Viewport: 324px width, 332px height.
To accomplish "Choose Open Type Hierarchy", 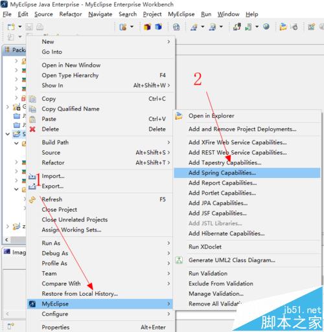I will pos(100,75).
